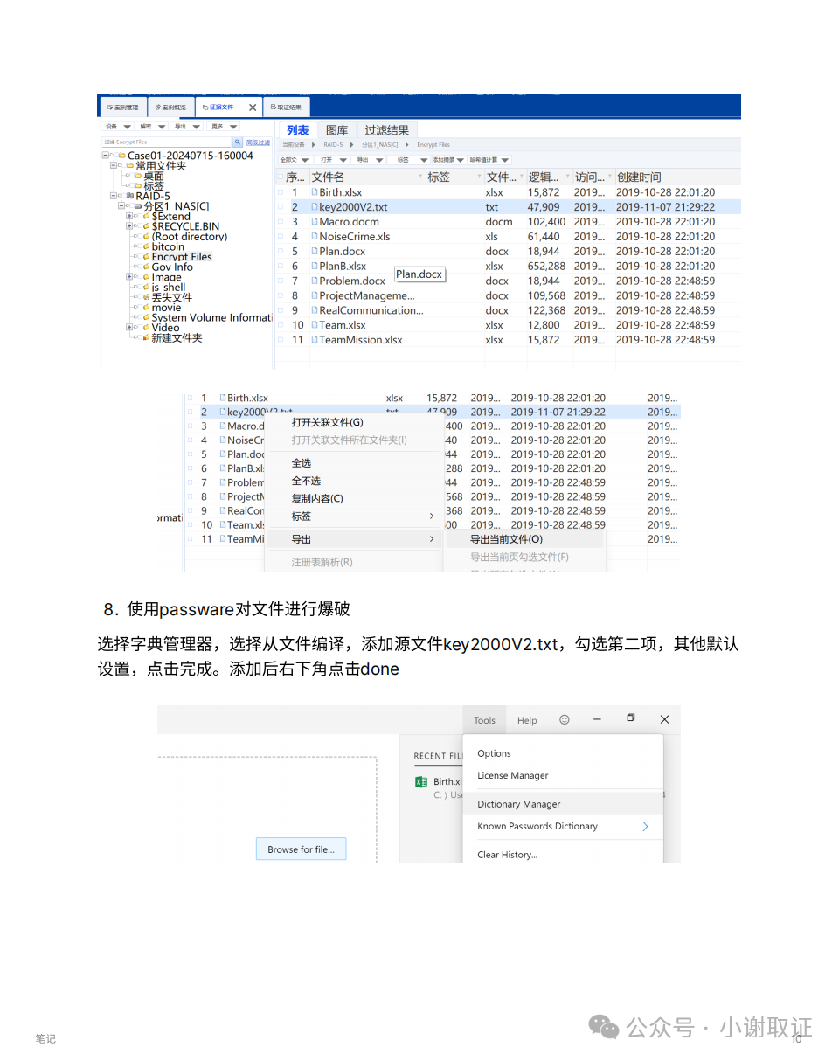Tick the checkbox of row 1 Birth.xlsx
The image size is (839, 1061).
click(281, 192)
